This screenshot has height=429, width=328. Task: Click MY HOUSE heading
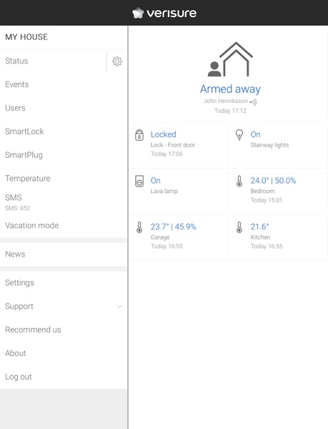coord(26,37)
